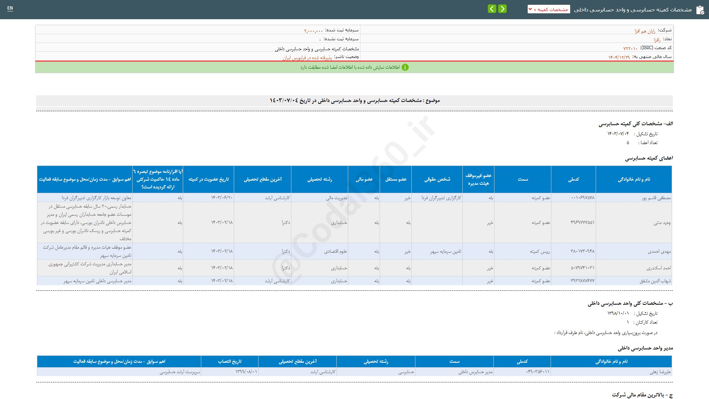Click the نام و نام خانوادگی column header of audit committee table
This screenshot has height=399, width=709.
(634, 179)
